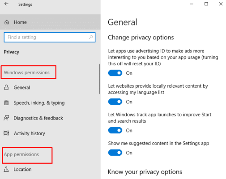Open Activity history settings
226x179 pixels.
point(50,133)
